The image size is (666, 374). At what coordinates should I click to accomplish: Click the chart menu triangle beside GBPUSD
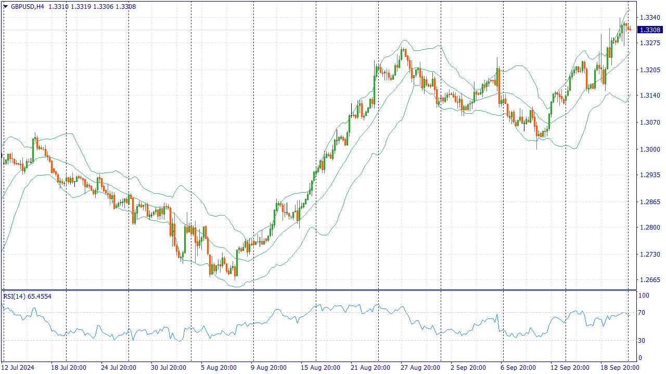tap(5, 7)
